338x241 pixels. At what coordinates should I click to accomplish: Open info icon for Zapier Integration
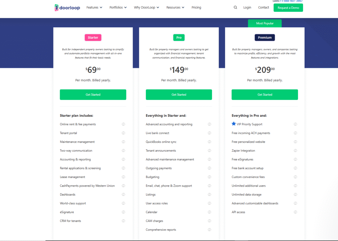(x=295, y=151)
